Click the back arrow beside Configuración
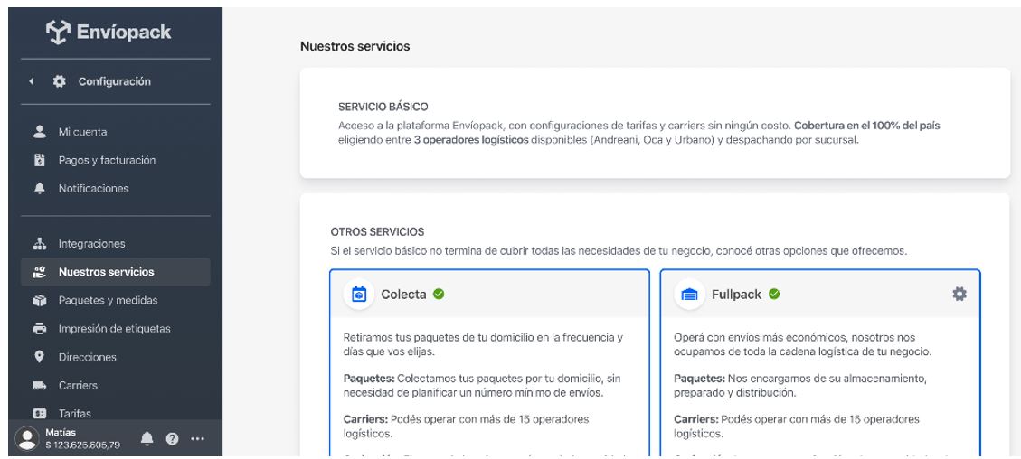 coord(32,81)
